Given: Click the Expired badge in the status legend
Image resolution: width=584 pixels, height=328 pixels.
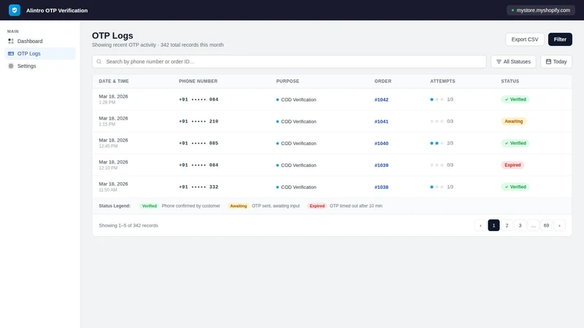Looking at the screenshot, I should pos(317,206).
